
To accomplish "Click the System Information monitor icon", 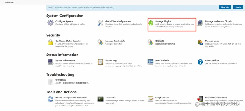I will 51,62.
